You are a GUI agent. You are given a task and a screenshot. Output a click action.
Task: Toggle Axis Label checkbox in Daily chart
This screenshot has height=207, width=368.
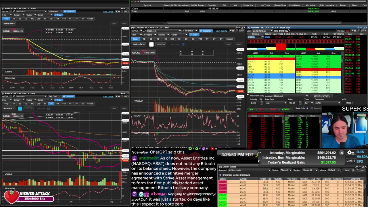48,109
